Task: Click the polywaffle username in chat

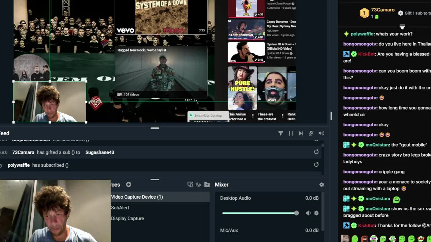Action: coord(362,34)
